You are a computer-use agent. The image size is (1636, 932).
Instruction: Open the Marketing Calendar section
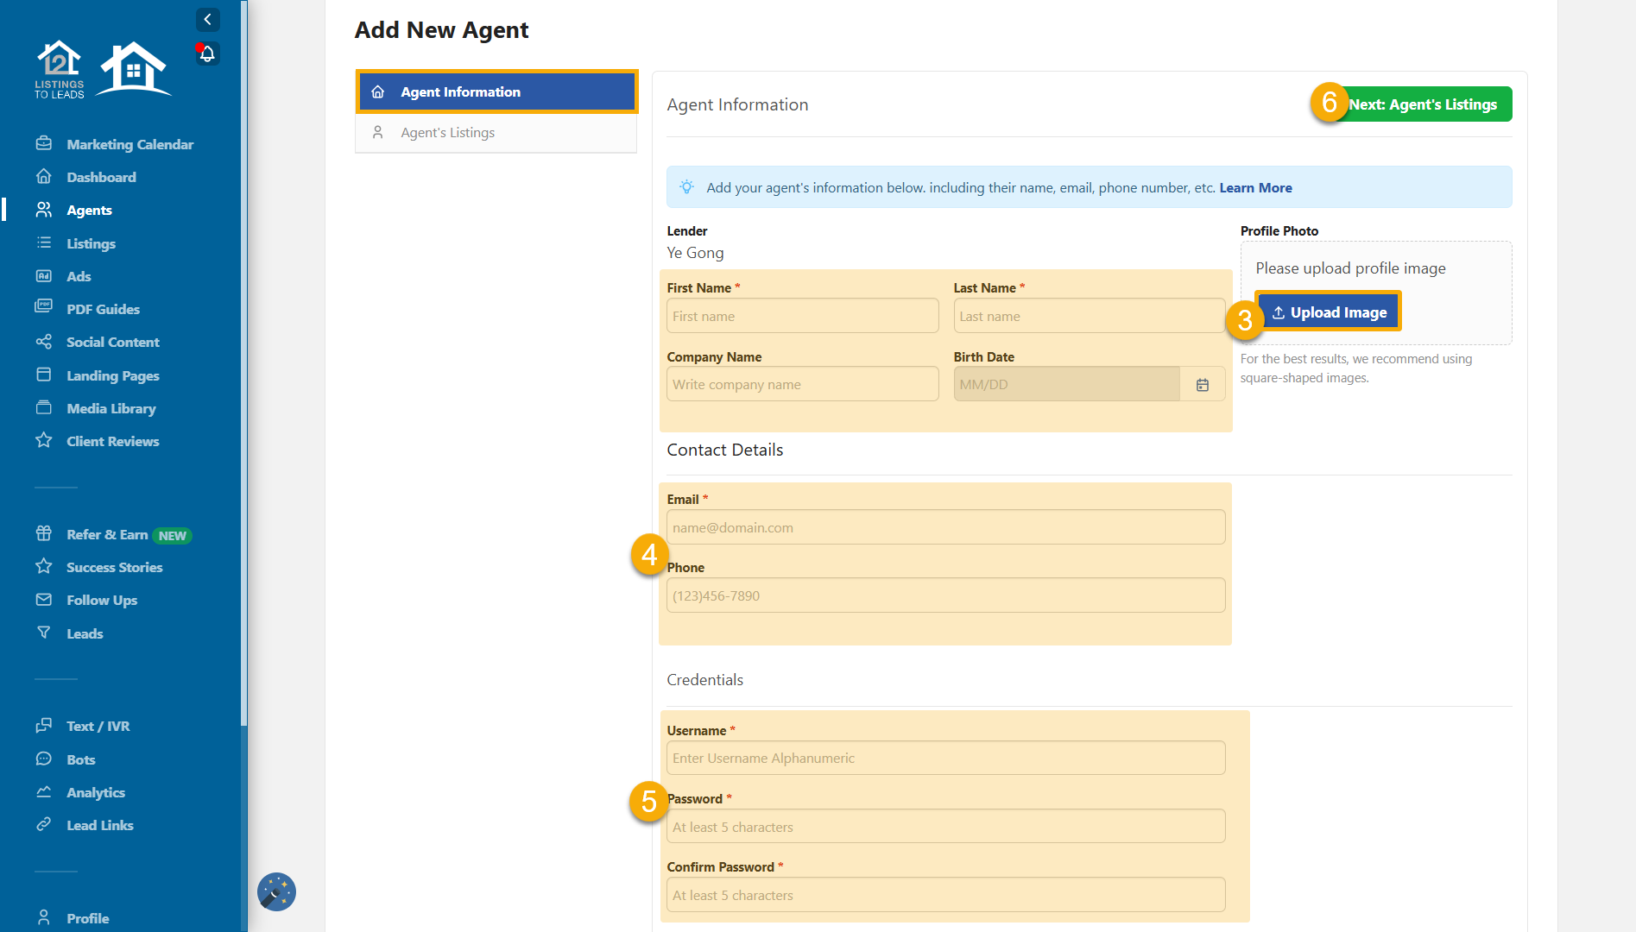click(129, 144)
